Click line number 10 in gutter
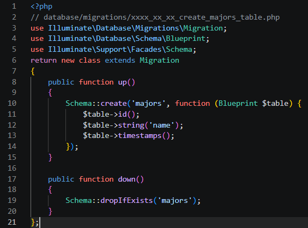Screen dimensions: 308x228 coord(12,104)
